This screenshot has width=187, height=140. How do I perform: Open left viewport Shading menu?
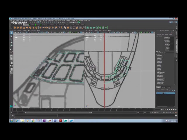pyautogui.click(x=19, y=31)
